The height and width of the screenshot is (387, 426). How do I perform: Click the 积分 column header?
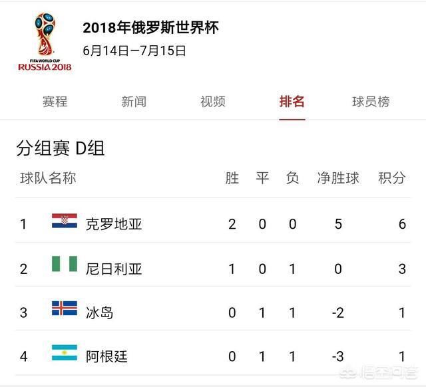[x=391, y=178]
